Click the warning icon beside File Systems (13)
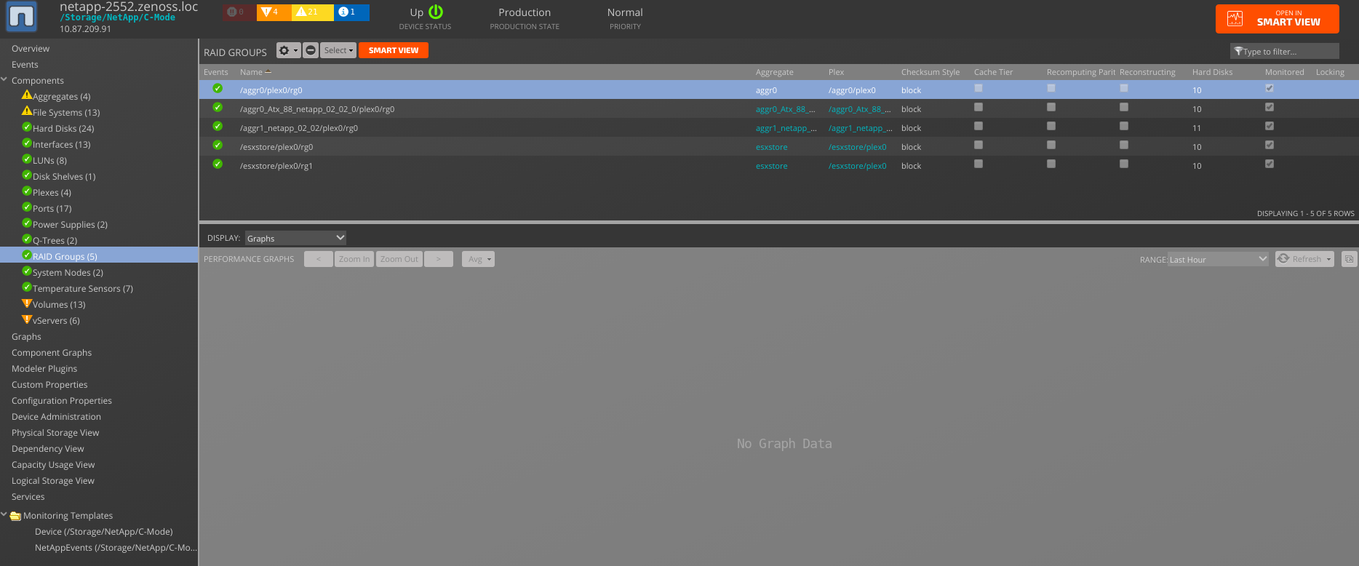This screenshot has width=1359, height=566. 27,111
